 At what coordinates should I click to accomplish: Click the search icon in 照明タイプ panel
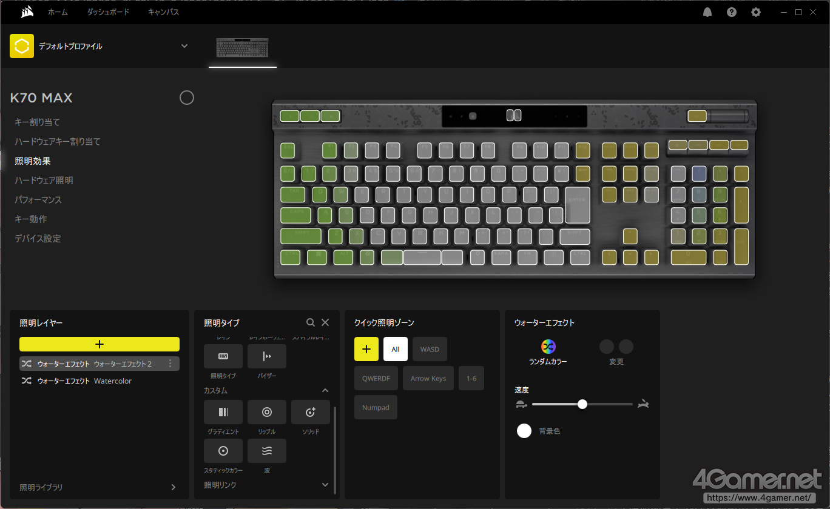(x=311, y=323)
